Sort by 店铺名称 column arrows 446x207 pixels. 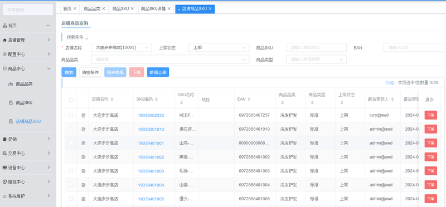[112, 100]
